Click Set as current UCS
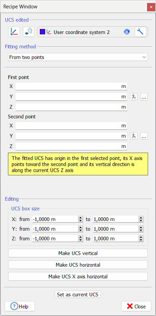Image resolution: width=156 pixels, height=316 pixels. 78,295
